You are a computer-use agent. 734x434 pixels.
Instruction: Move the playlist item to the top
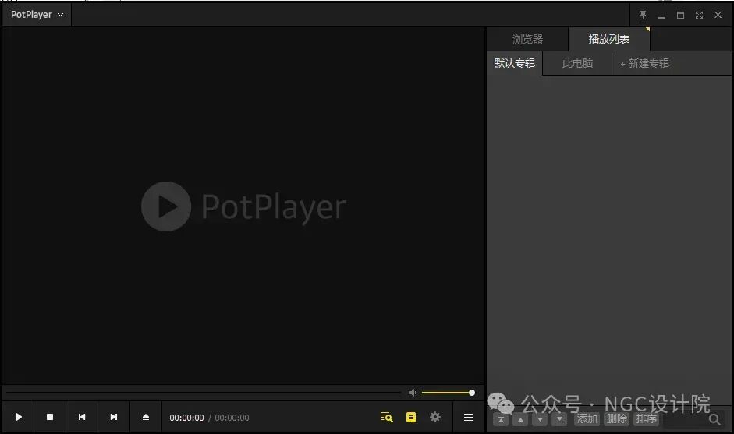point(501,419)
